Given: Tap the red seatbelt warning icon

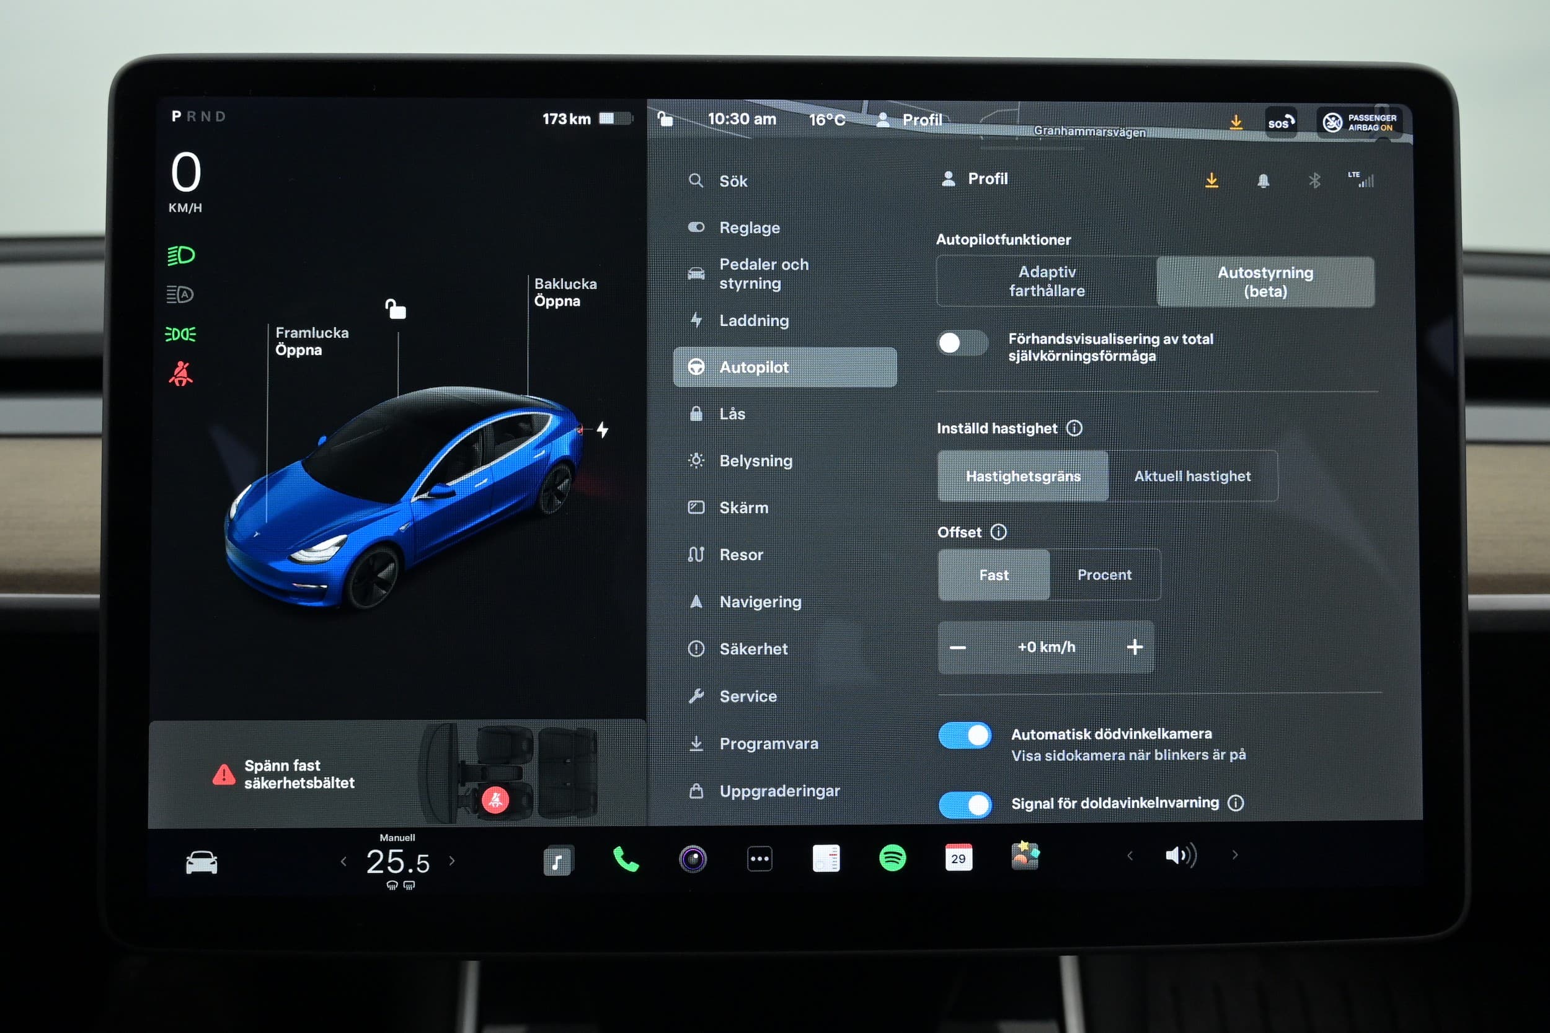Looking at the screenshot, I should [x=180, y=374].
